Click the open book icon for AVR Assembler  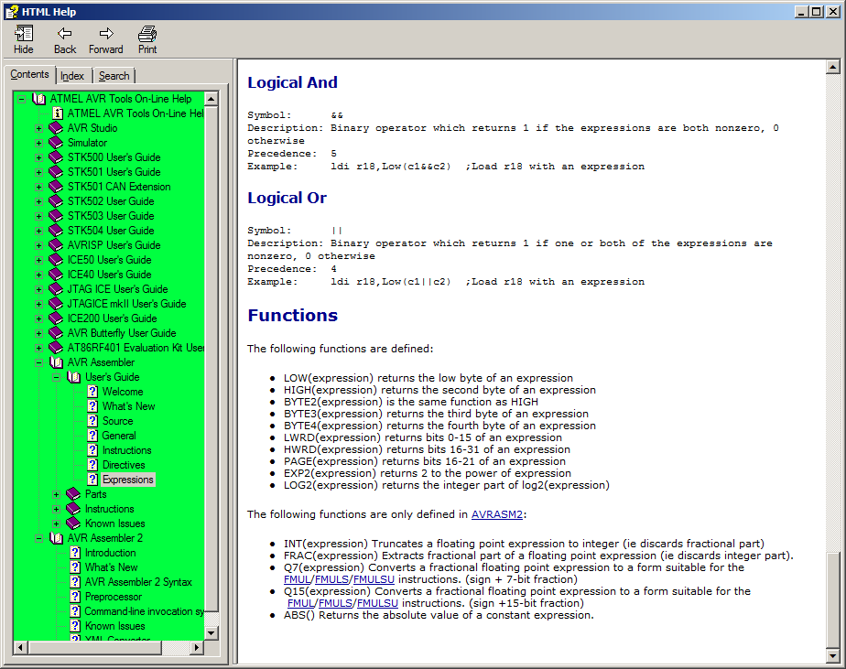pyautogui.click(x=56, y=362)
